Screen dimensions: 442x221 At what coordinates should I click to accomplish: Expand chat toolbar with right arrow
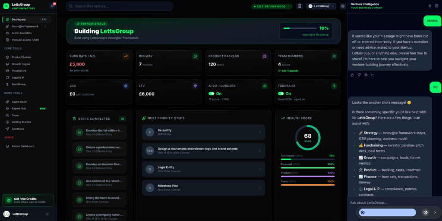435,212
